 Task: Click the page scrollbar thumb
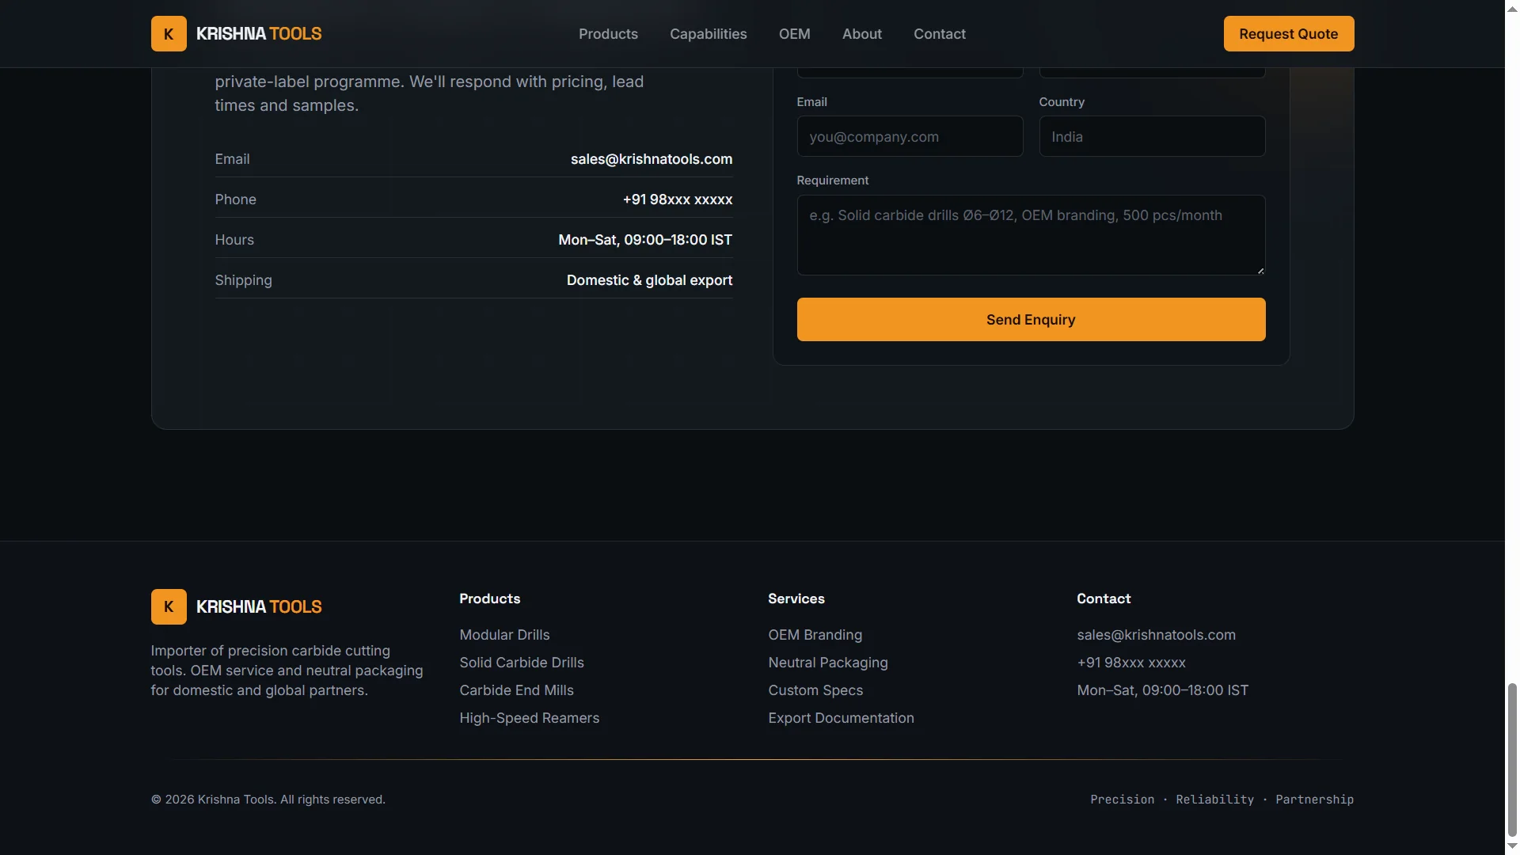pyautogui.click(x=1512, y=760)
